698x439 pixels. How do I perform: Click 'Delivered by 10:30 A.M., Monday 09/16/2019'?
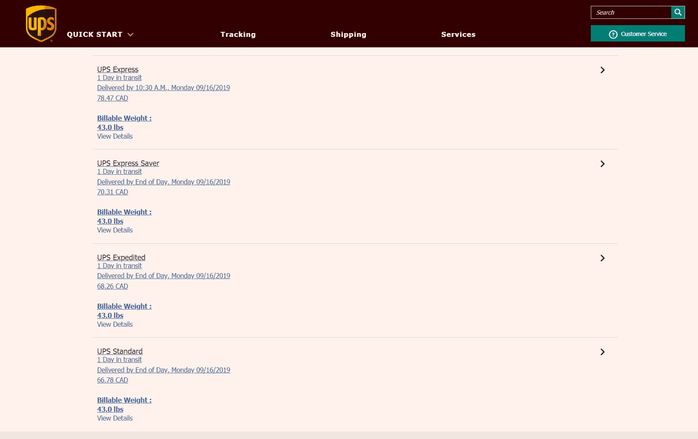click(163, 88)
